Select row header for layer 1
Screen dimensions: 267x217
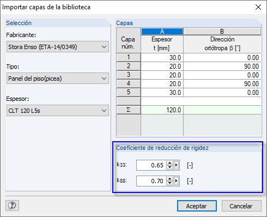[129, 57]
